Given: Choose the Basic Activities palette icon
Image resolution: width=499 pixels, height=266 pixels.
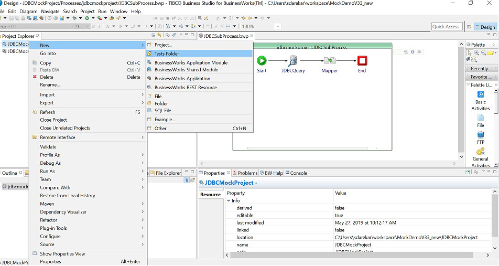Looking at the screenshot, I should [480, 94].
